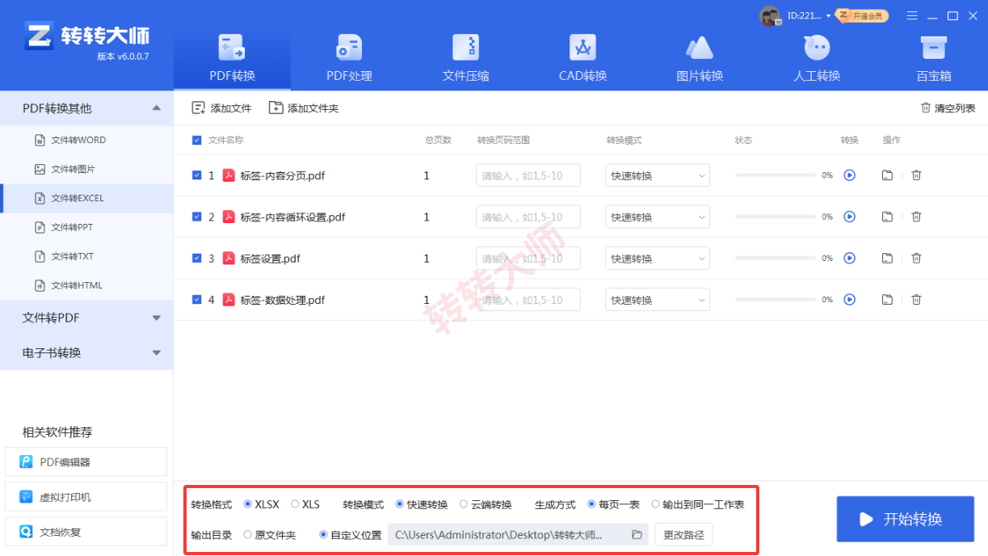Open the 人工转换 tab
Viewport: 988px width, 556px height.
pyautogui.click(x=817, y=57)
